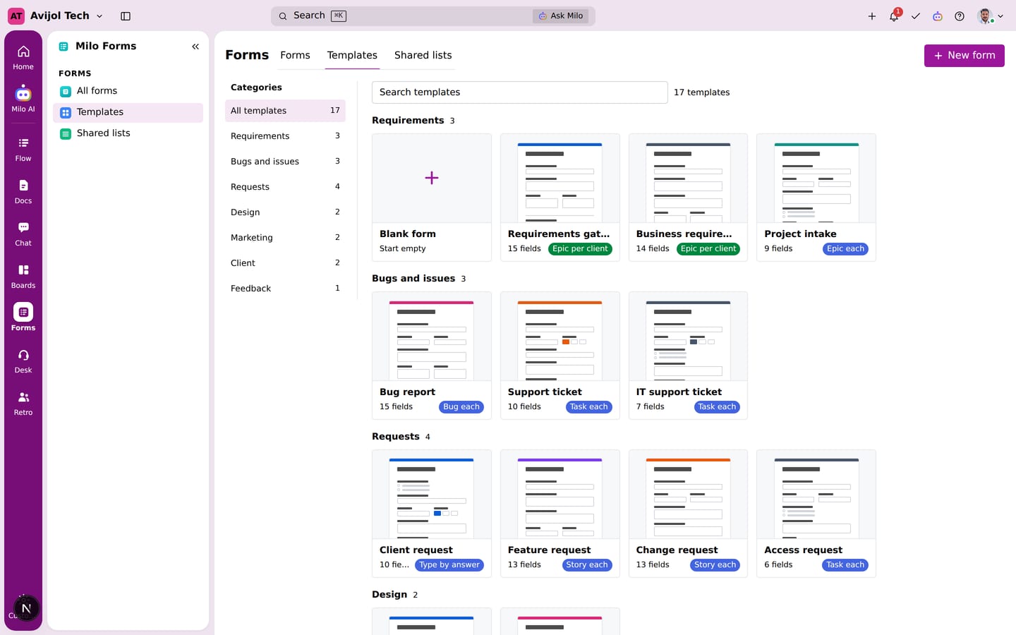Expand the Avijol Tech workspace dropdown
The width and height of the screenshot is (1016, 635).
click(x=56, y=16)
